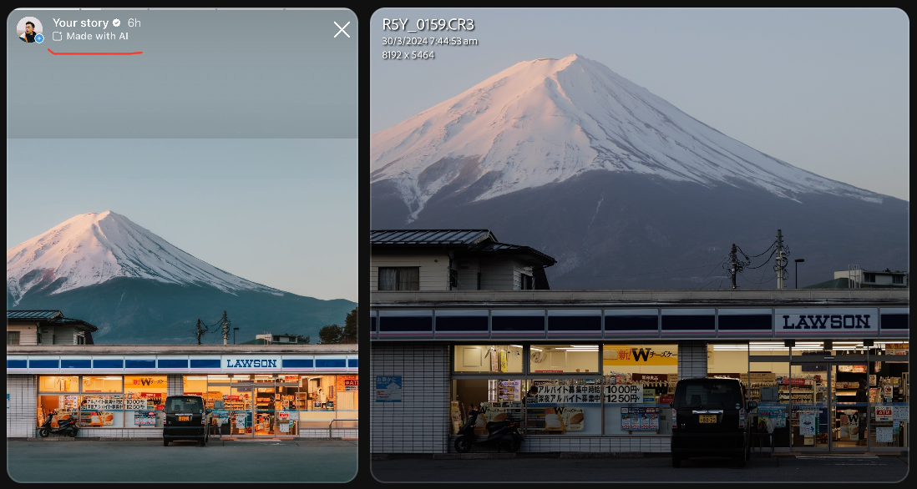Image resolution: width=917 pixels, height=489 pixels.
Task: Click the black van in the original photo
Action: click(x=709, y=421)
